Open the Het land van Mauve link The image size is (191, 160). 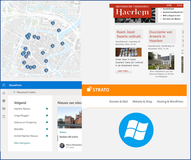point(171,19)
